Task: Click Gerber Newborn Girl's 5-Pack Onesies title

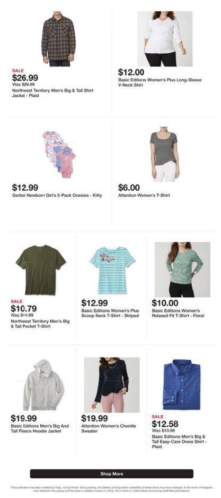Action: 57,196
